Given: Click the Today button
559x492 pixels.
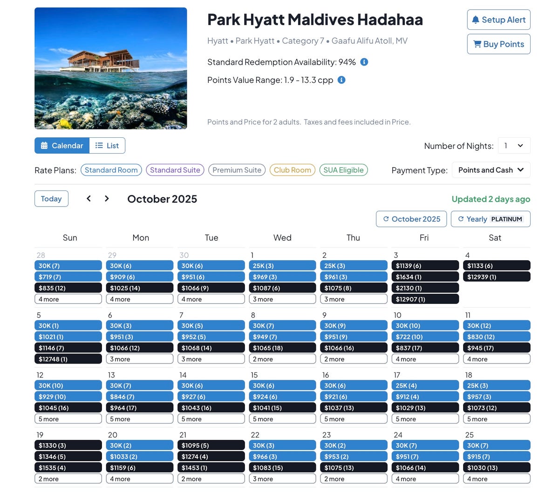Looking at the screenshot, I should tap(51, 199).
